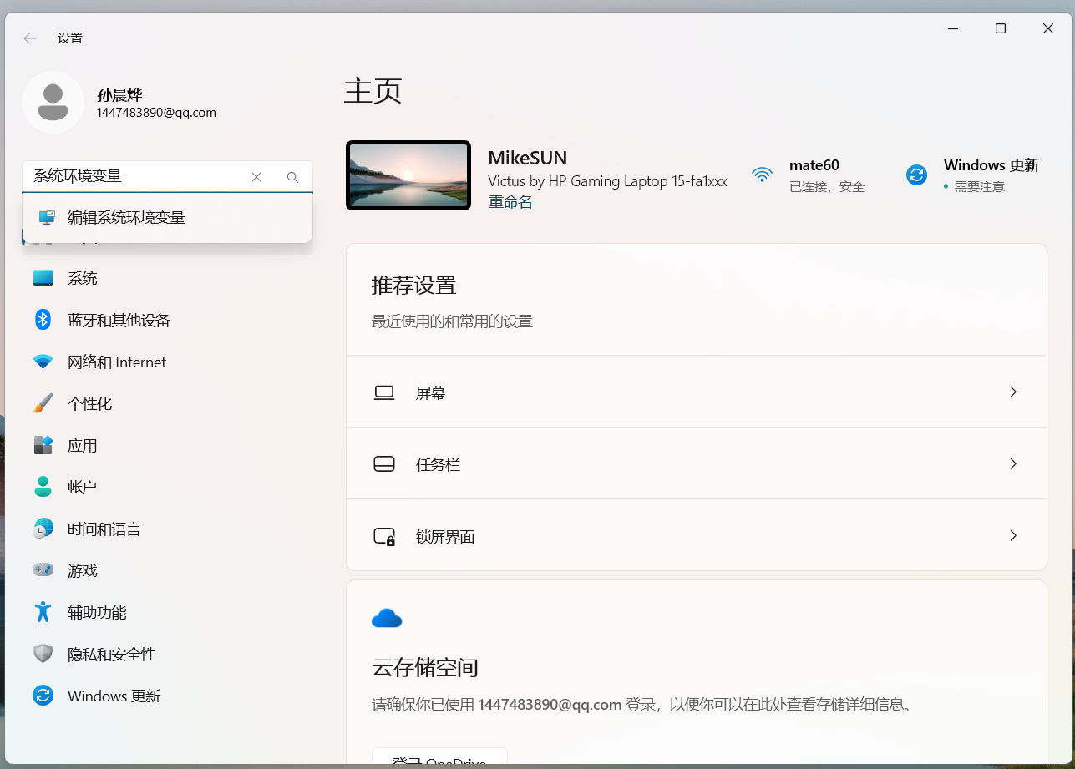Click the username 孙晨烨
The image size is (1075, 769).
pos(119,95)
